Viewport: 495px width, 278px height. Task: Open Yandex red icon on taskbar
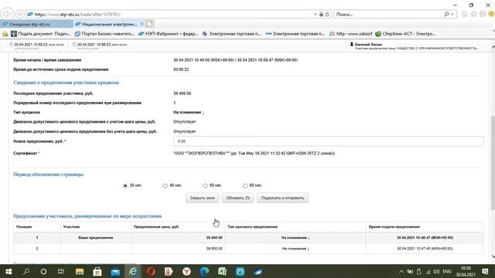point(169,271)
